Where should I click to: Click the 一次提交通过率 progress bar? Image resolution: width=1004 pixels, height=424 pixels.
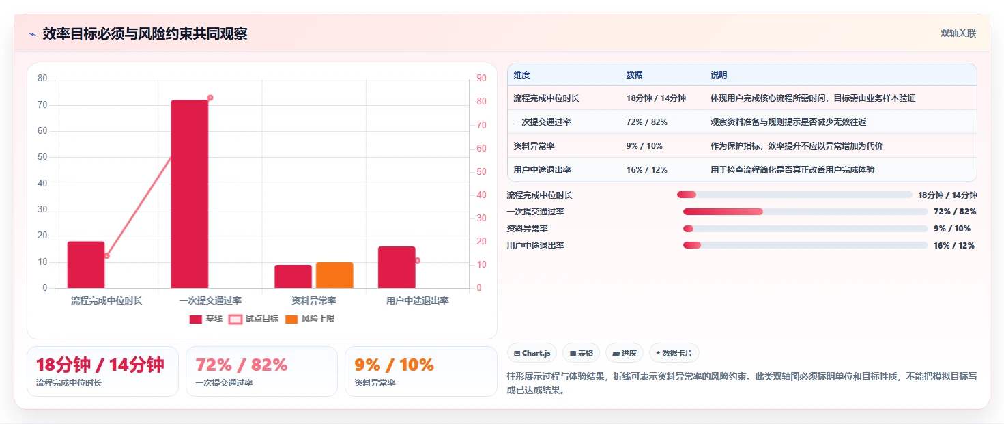click(805, 212)
